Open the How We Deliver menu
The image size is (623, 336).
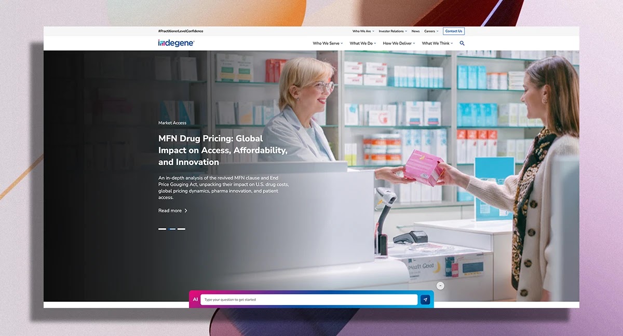(x=399, y=44)
